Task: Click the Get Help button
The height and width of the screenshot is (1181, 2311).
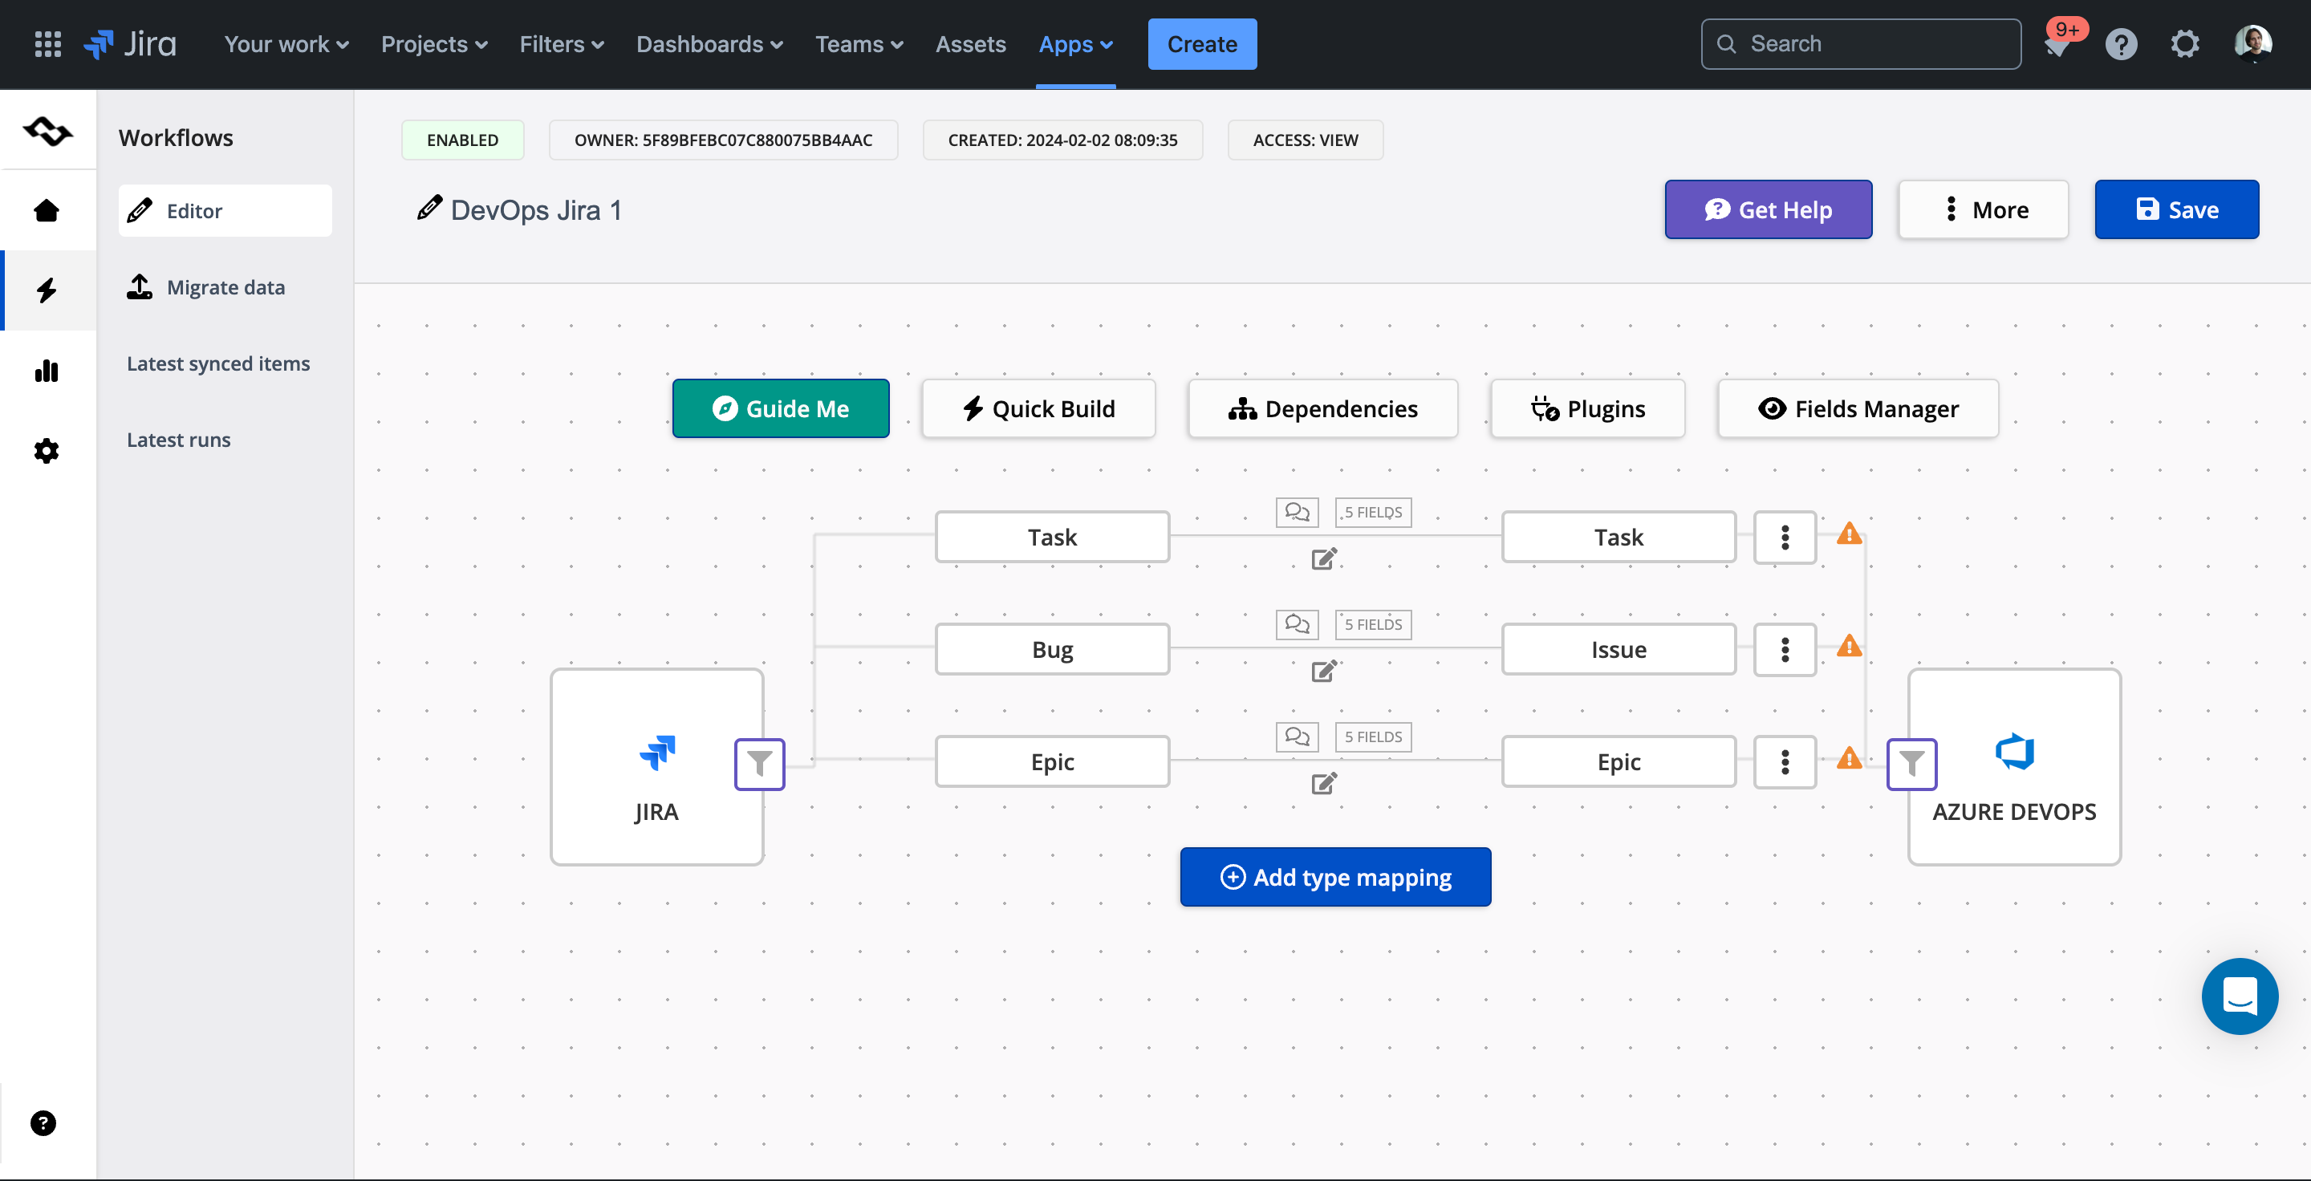Action: click(1769, 209)
